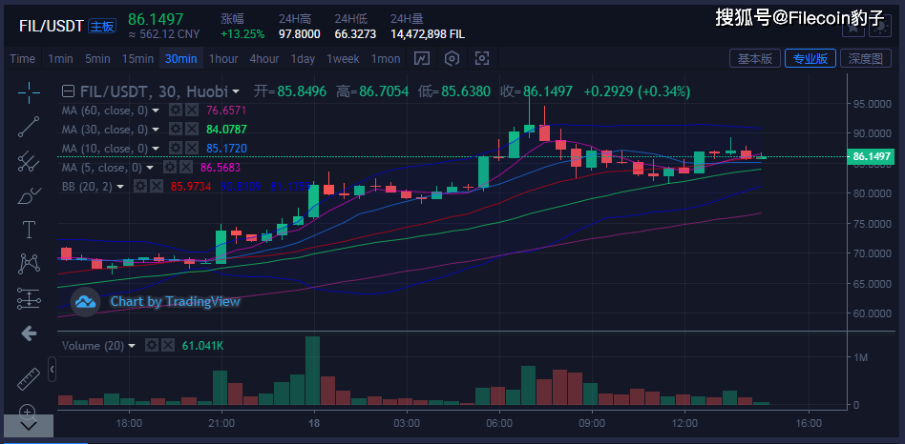Screen dimensions: 905x444
Task: Switch to the 1day interval
Action: [x=303, y=59]
